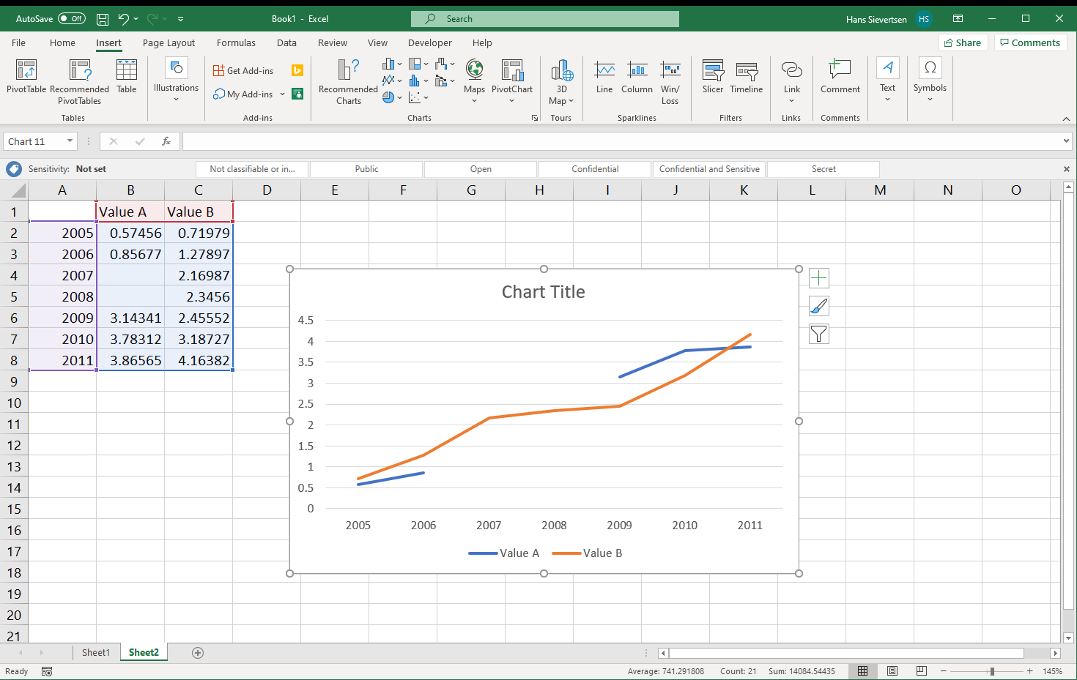Click the PivotChart icon
Viewport: 1077px width, 680px height.
click(x=512, y=70)
